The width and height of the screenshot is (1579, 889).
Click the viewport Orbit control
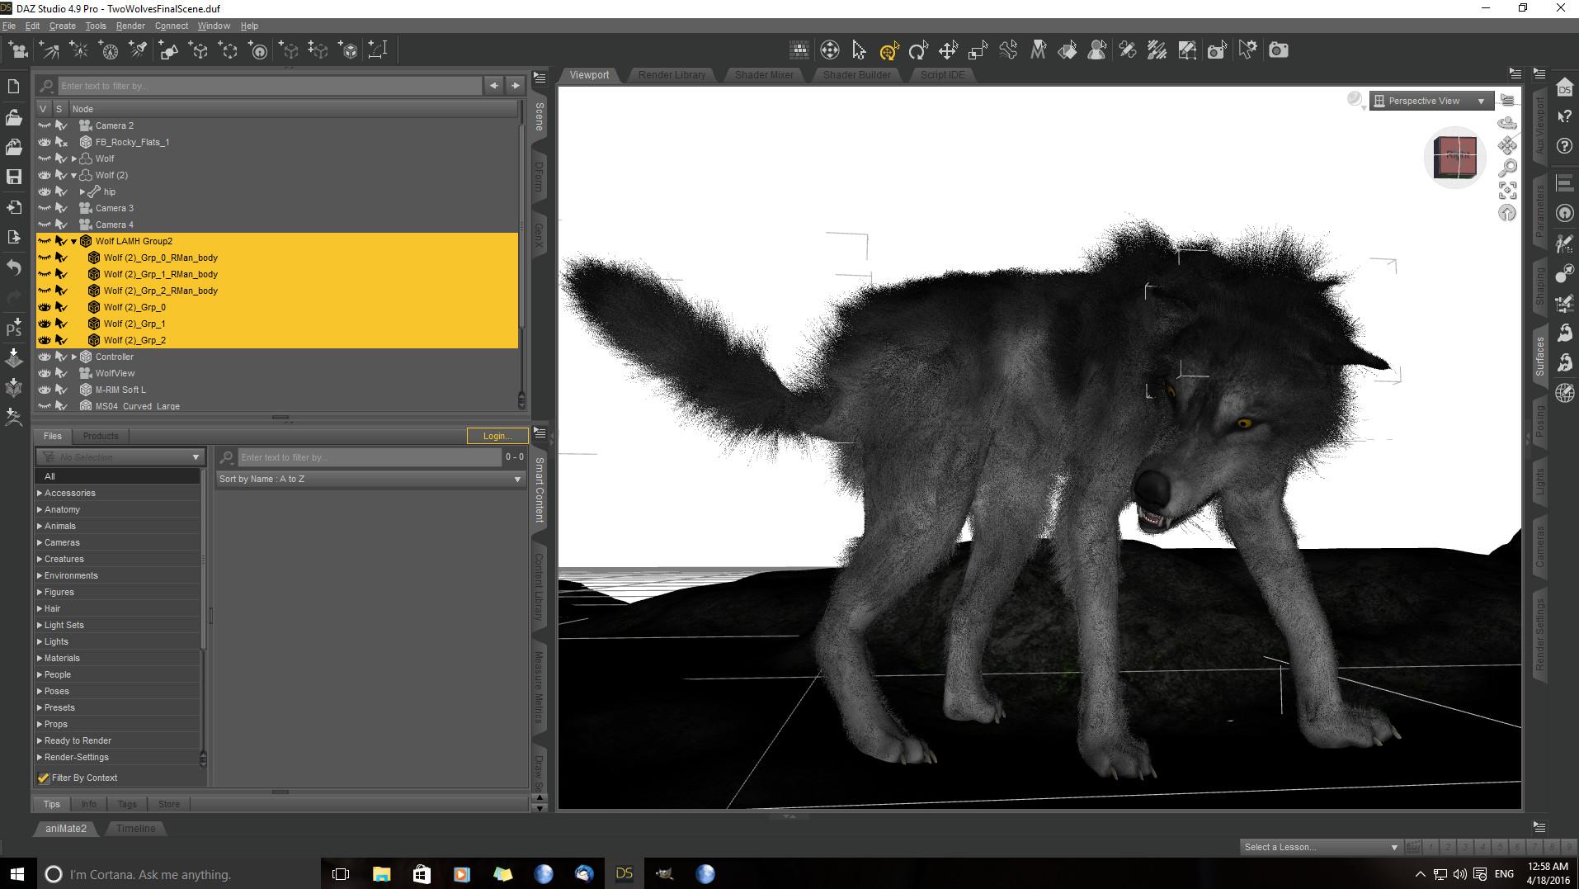pyautogui.click(x=1507, y=123)
